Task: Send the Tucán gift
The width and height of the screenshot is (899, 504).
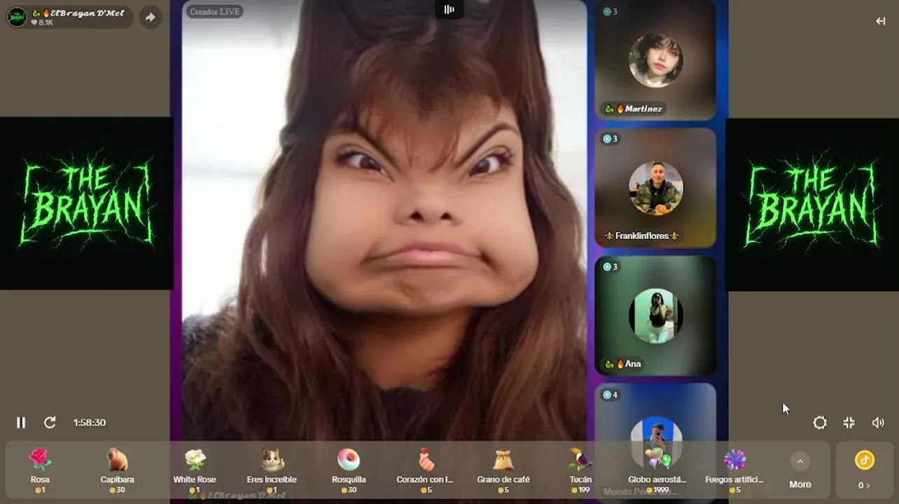Action: pos(580,470)
